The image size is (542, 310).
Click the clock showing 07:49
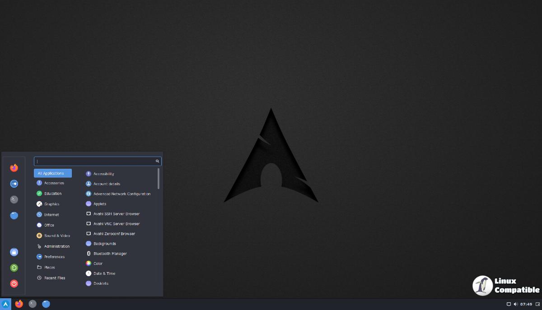(526, 304)
